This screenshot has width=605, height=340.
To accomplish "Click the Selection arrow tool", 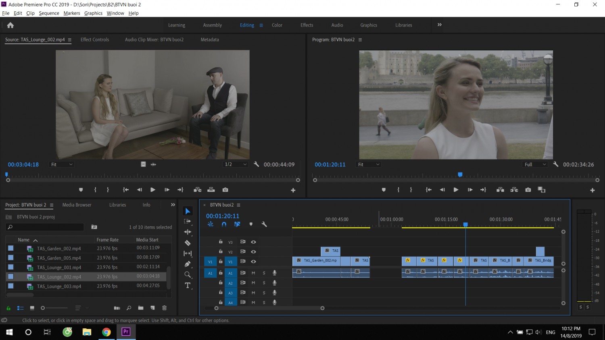I will pyautogui.click(x=188, y=211).
